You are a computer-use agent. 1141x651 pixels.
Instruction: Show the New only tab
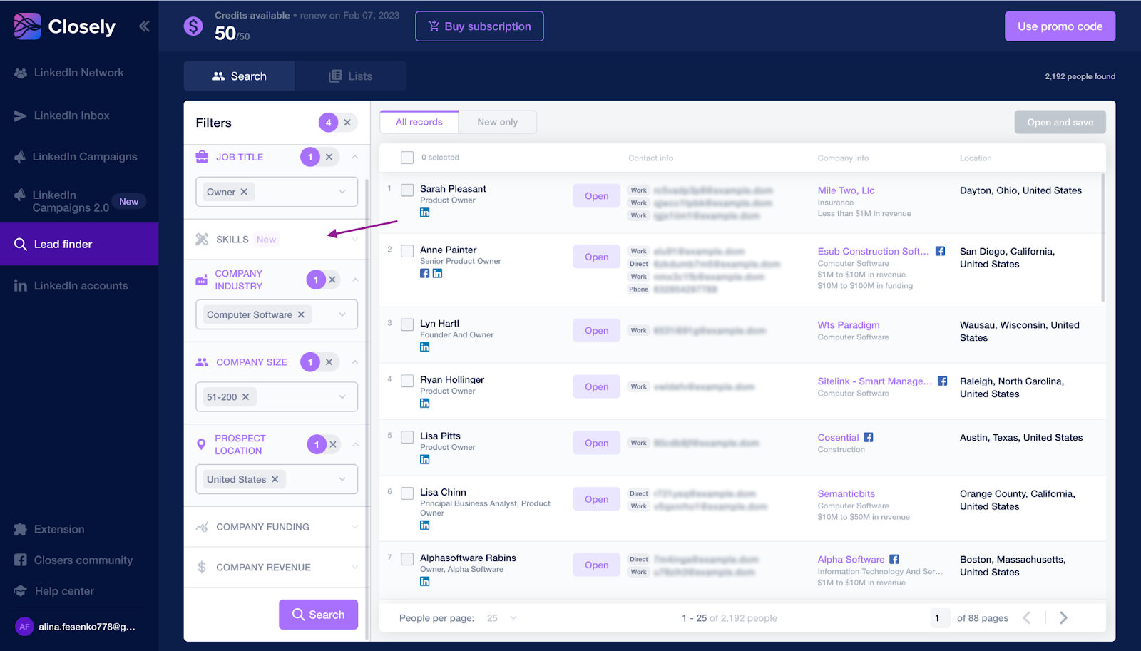tap(498, 122)
